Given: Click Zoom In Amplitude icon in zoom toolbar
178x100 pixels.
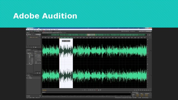Looking at the screenshot, I should coord(135,90).
